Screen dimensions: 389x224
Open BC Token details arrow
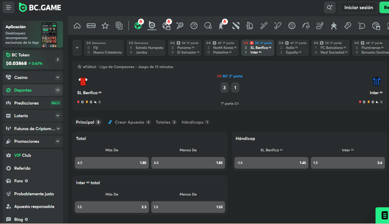pos(58,60)
